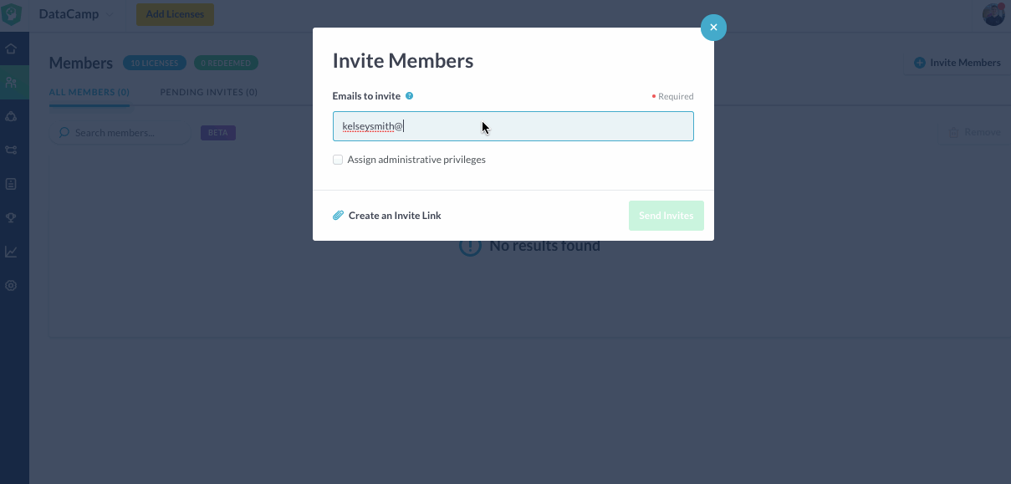Switch to the Pending Invites tab
Screen dimensions: 1011x484
[208, 92]
